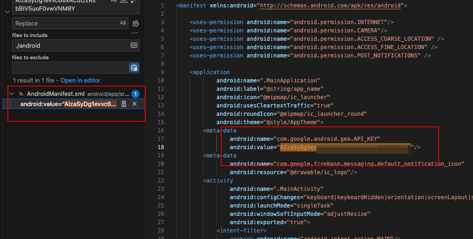Toggle Preserve Case in Replace field
Viewport: 473px width, 239px height.
[123, 23]
